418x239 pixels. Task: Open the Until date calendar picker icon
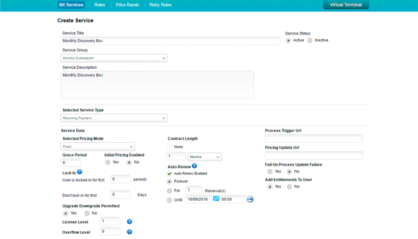pos(216,198)
